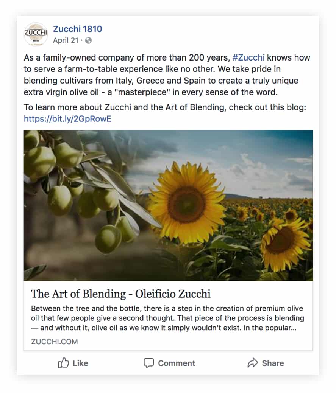Follow the bit.ly blog link

tap(67, 119)
